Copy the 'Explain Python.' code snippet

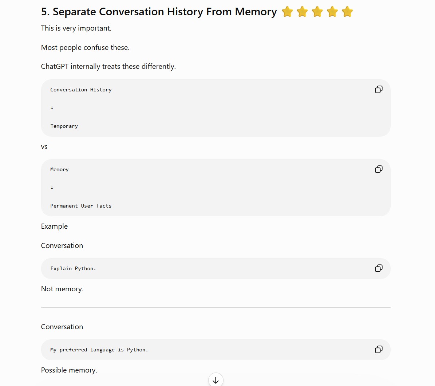coord(379,268)
